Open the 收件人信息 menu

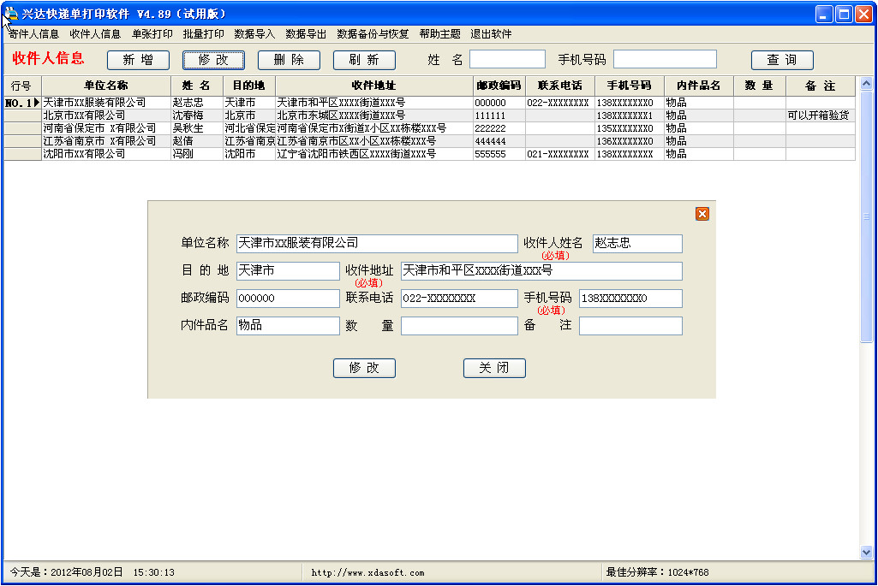click(x=95, y=34)
